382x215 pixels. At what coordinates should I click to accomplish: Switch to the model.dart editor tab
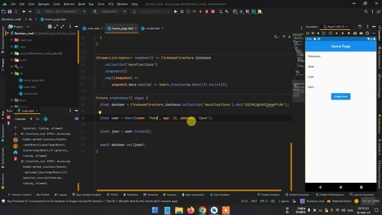pyautogui.click(x=152, y=28)
